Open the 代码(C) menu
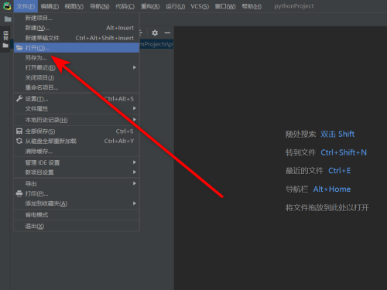Viewport: 387px width, 290px height. coord(125,6)
